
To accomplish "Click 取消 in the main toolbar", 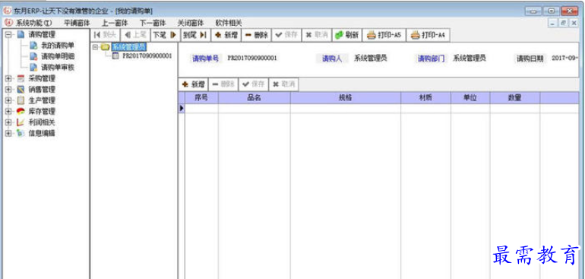I will [316, 35].
